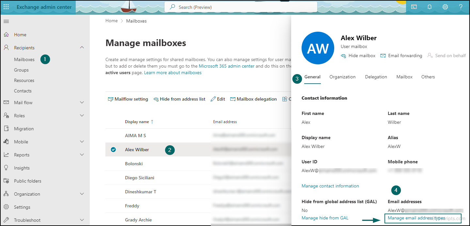Collapse navigation using the hamburger icon
The width and height of the screenshot is (470, 226).
[6, 21]
